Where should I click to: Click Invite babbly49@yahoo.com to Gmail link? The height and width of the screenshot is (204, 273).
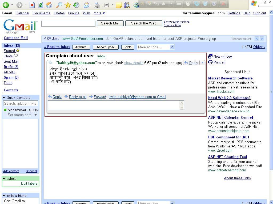(x=137, y=97)
